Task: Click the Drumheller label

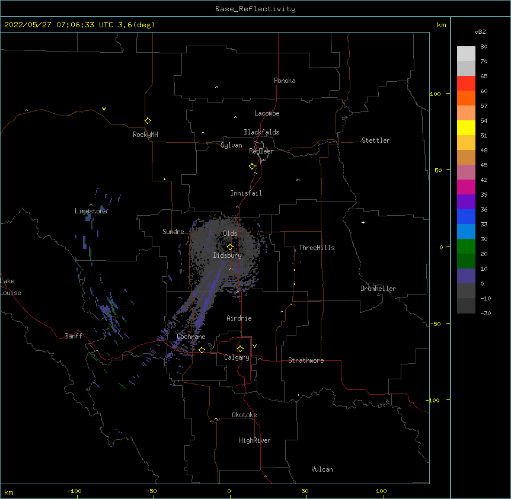Action: 378,289
